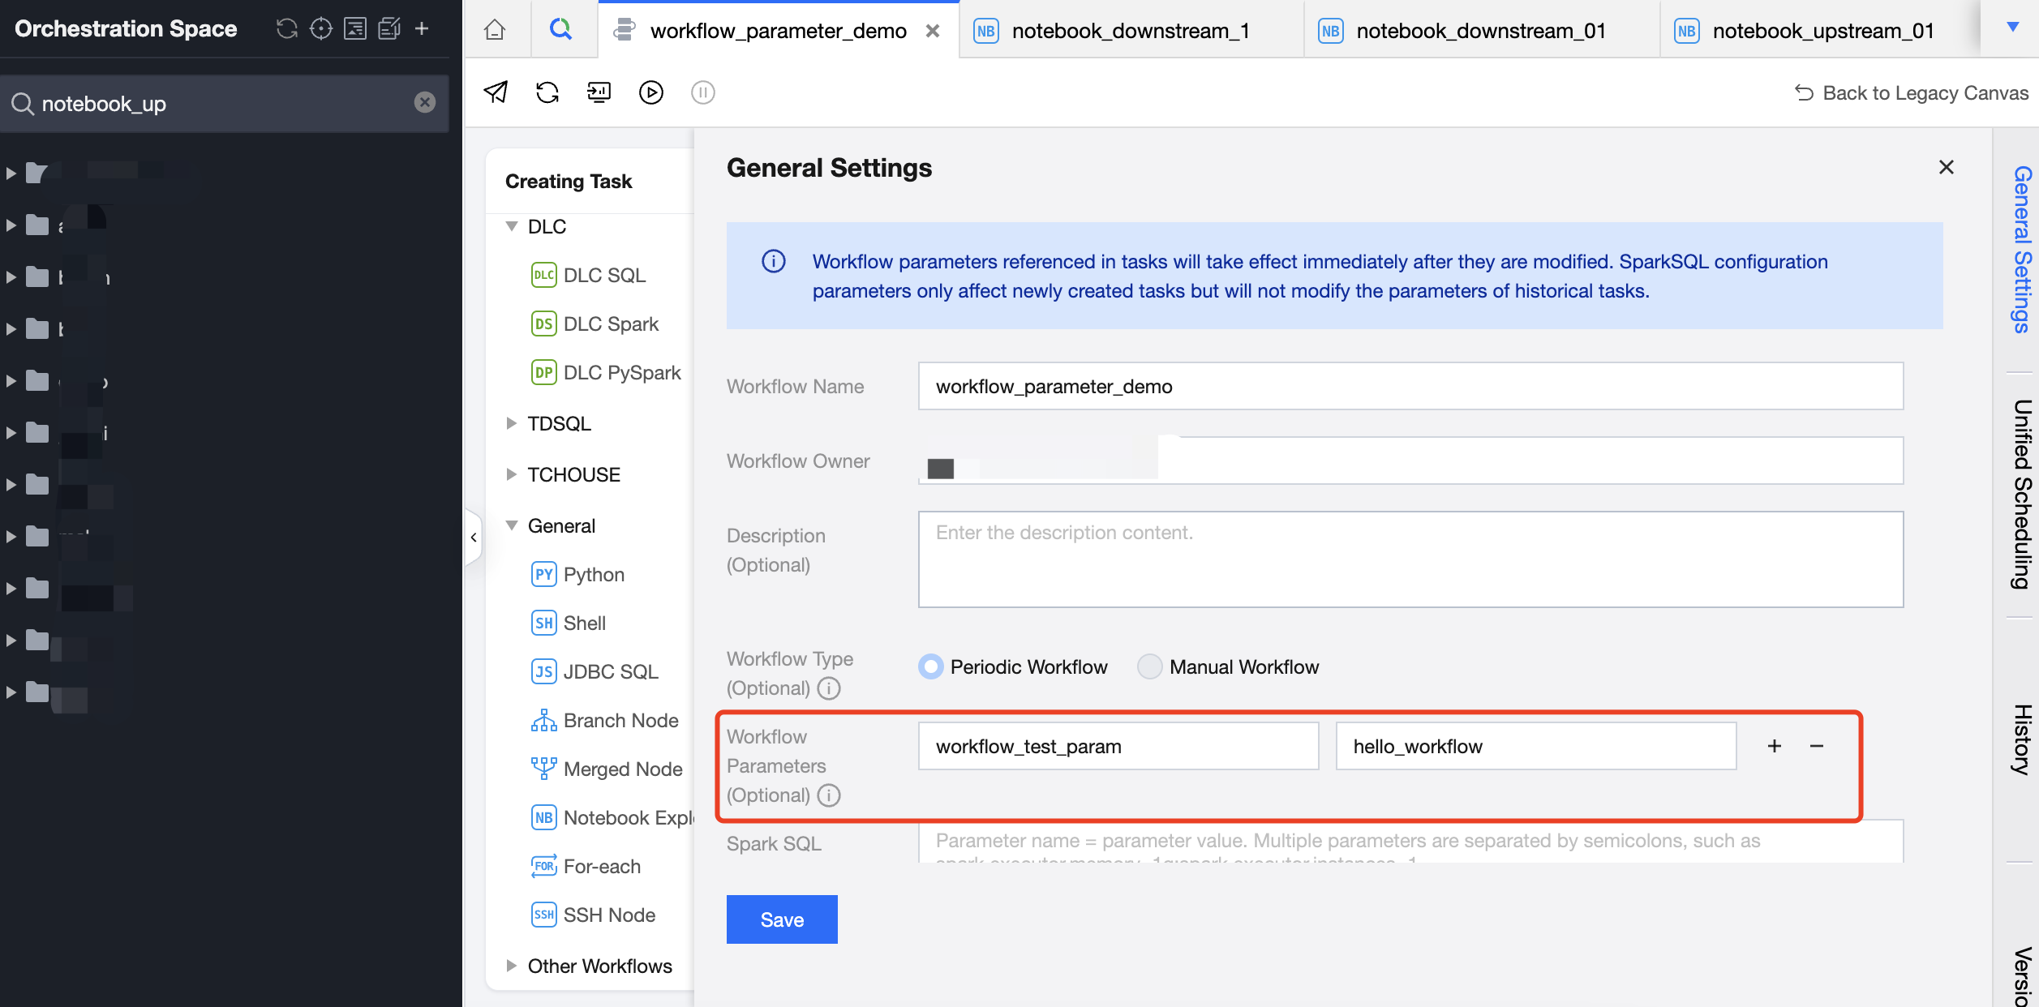Expand the TDSQL task category

[512, 423]
